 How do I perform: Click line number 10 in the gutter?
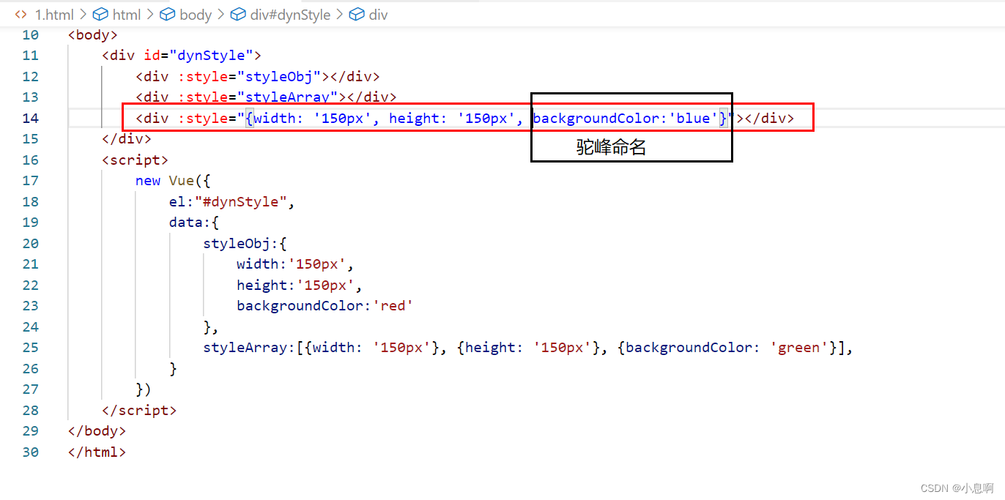click(30, 34)
